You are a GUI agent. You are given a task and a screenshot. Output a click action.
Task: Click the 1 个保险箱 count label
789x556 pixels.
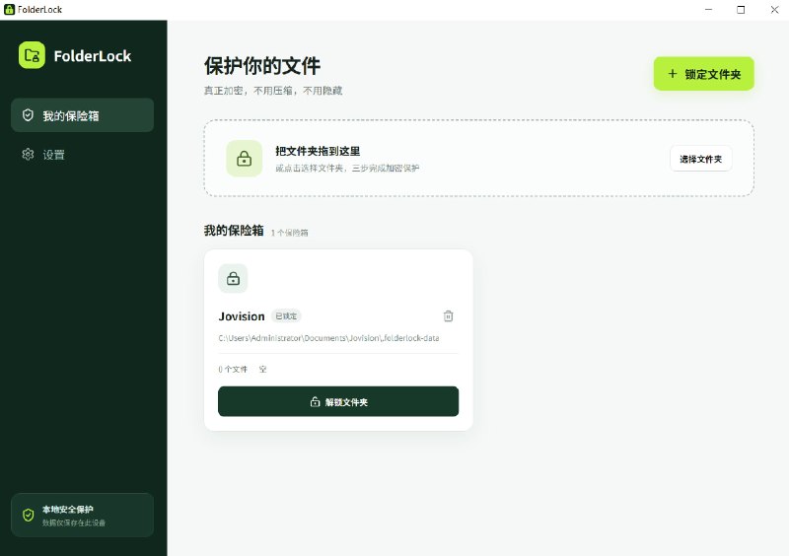289,233
